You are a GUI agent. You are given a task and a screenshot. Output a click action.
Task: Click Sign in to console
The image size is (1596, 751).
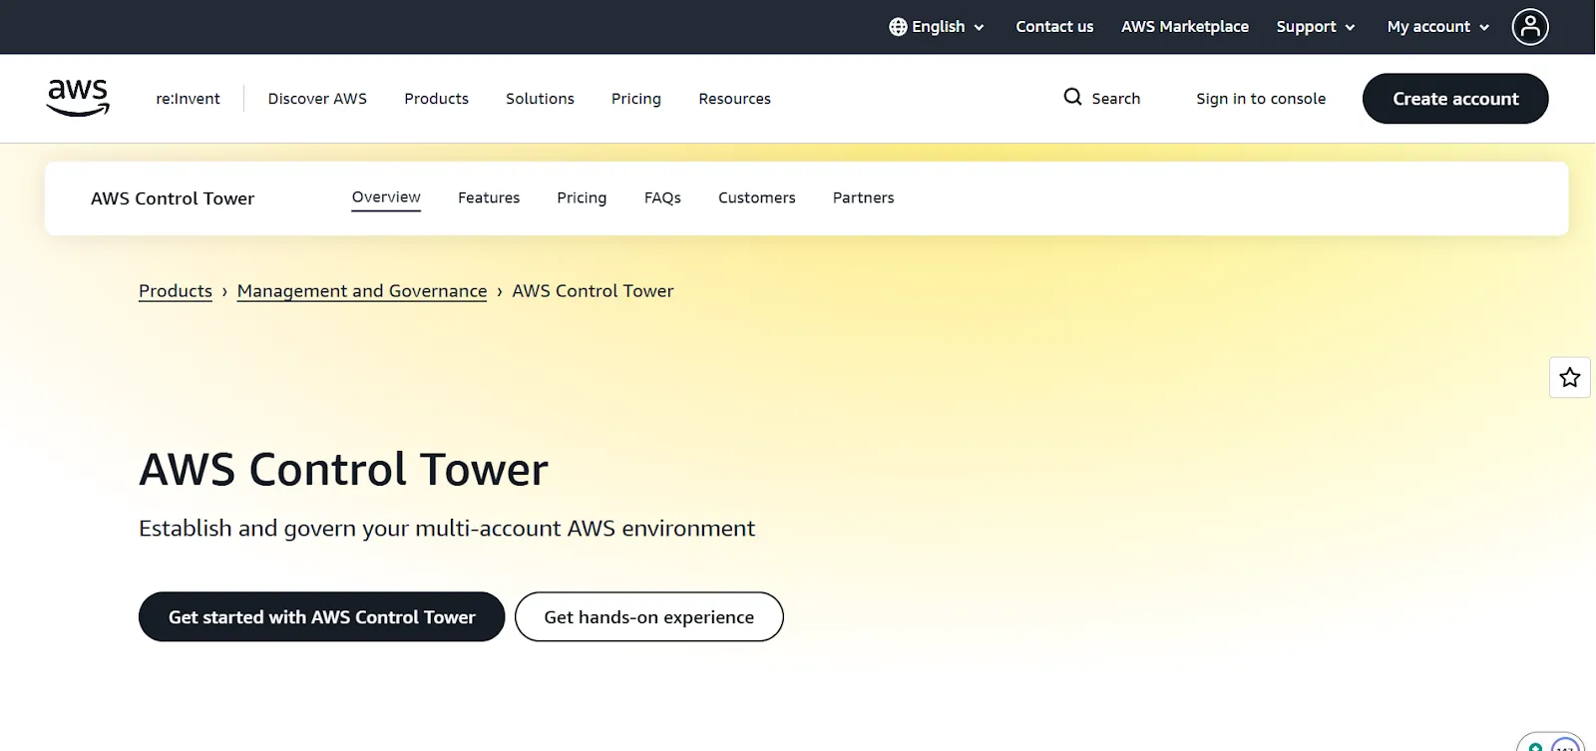click(x=1261, y=99)
